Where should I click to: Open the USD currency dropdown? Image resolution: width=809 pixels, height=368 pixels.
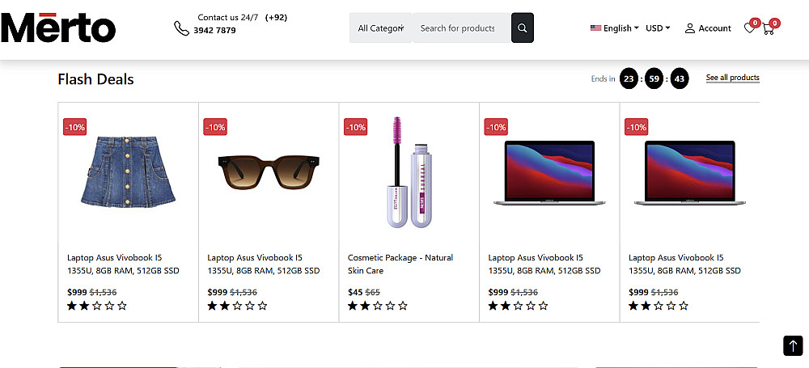click(x=658, y=28)
